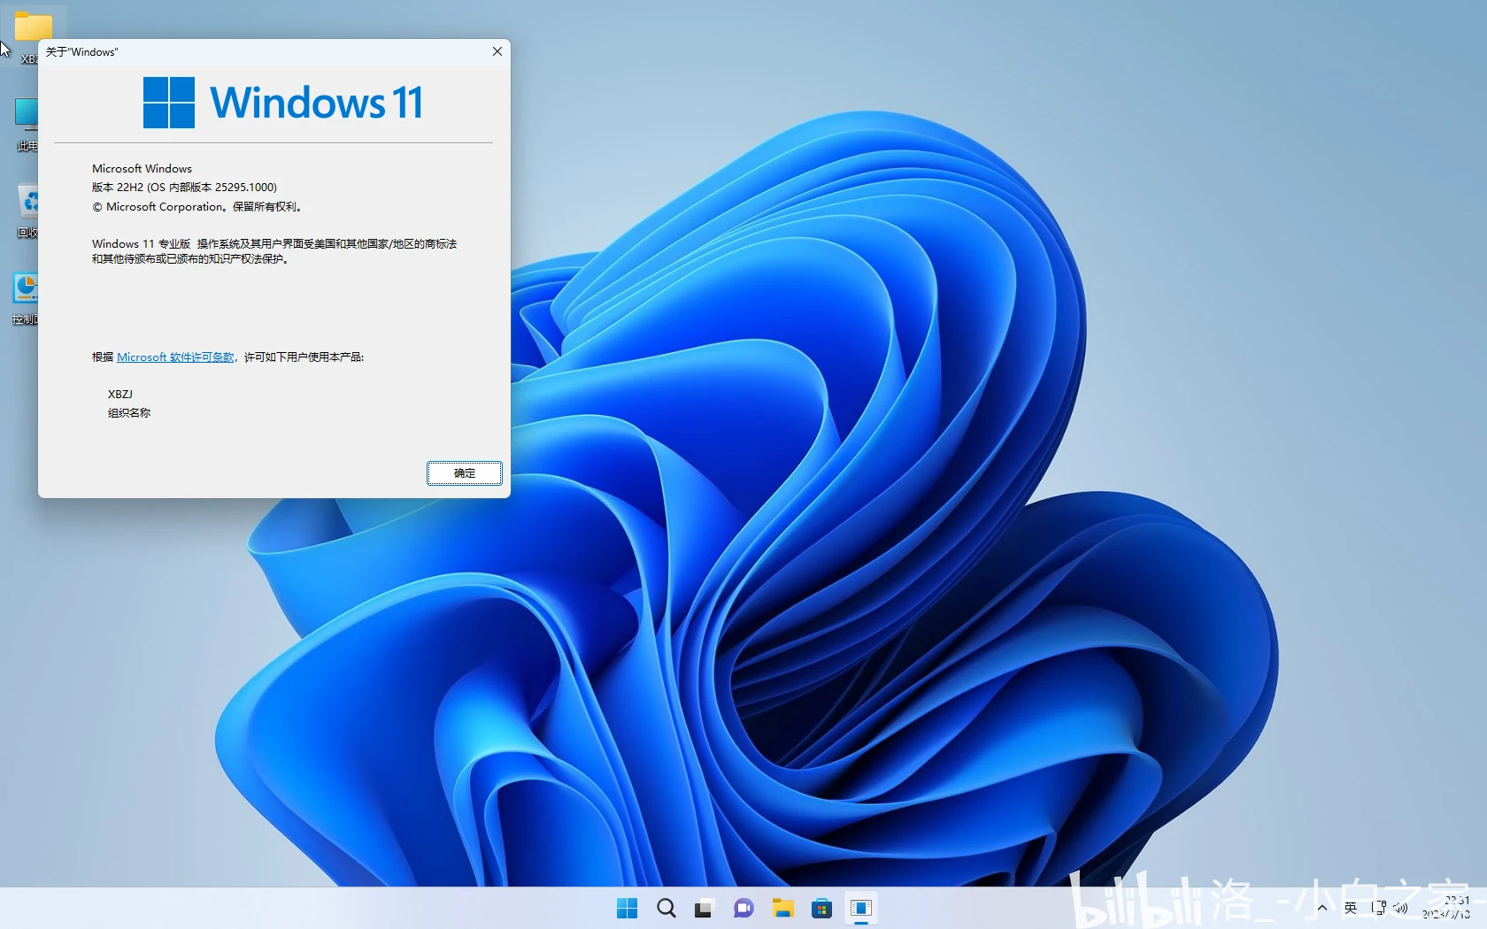This screenshot has height=929, width=1487.
Task: Expand hidden system tray icons
Action: (1321, 909)
